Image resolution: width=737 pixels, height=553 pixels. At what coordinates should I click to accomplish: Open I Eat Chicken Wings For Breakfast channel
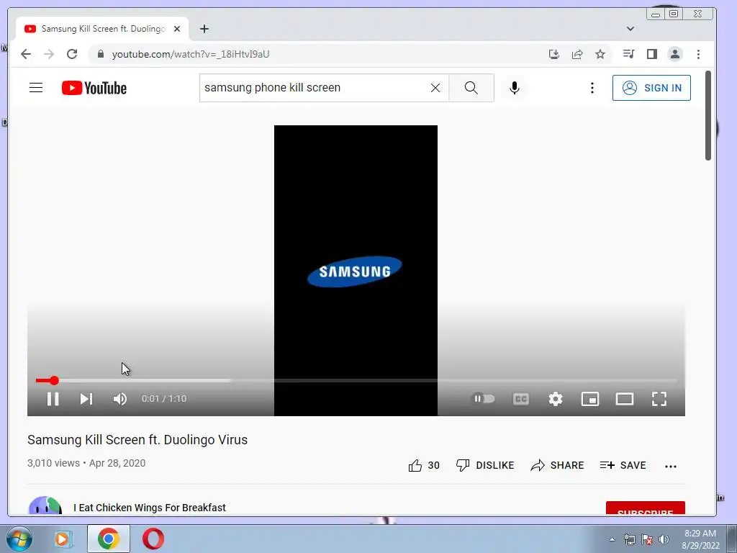coord(150,508)
